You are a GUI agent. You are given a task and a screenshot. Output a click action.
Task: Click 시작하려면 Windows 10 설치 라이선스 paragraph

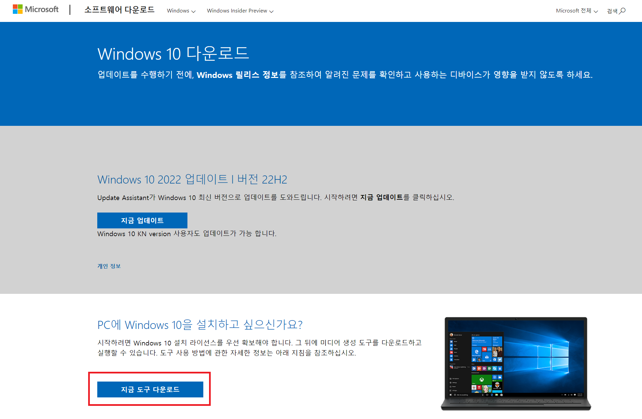pos(259,348)
